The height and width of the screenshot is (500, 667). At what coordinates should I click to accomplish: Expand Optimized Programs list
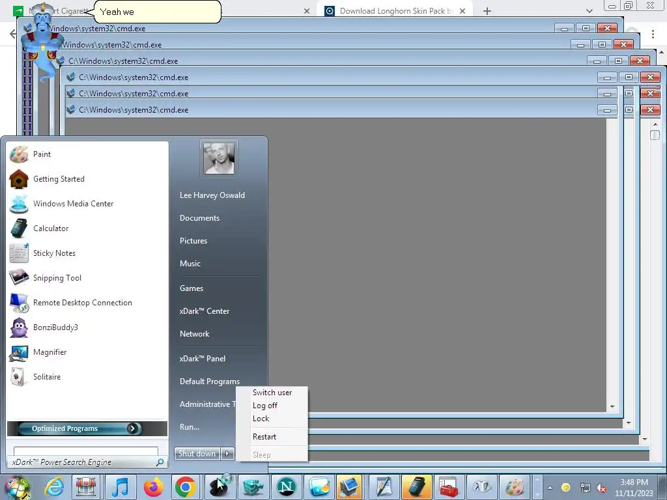coord(87,428)
